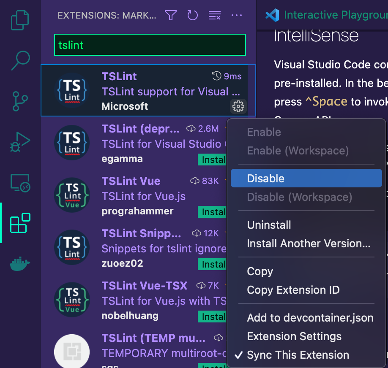Viewport: 388px width, 368px height.
Task: Click the 9ms activation time indicator
Action: [227, 76]
